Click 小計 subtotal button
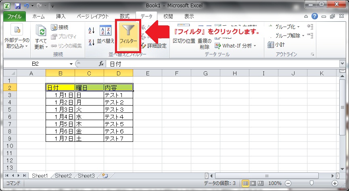 pyautogui.click(x=276, y=45)
